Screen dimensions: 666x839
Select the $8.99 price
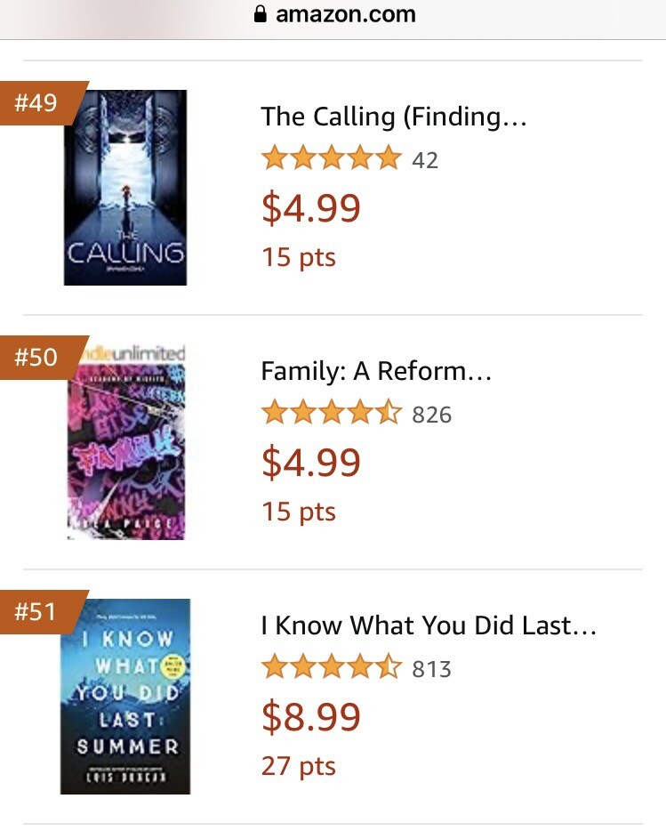311,716
